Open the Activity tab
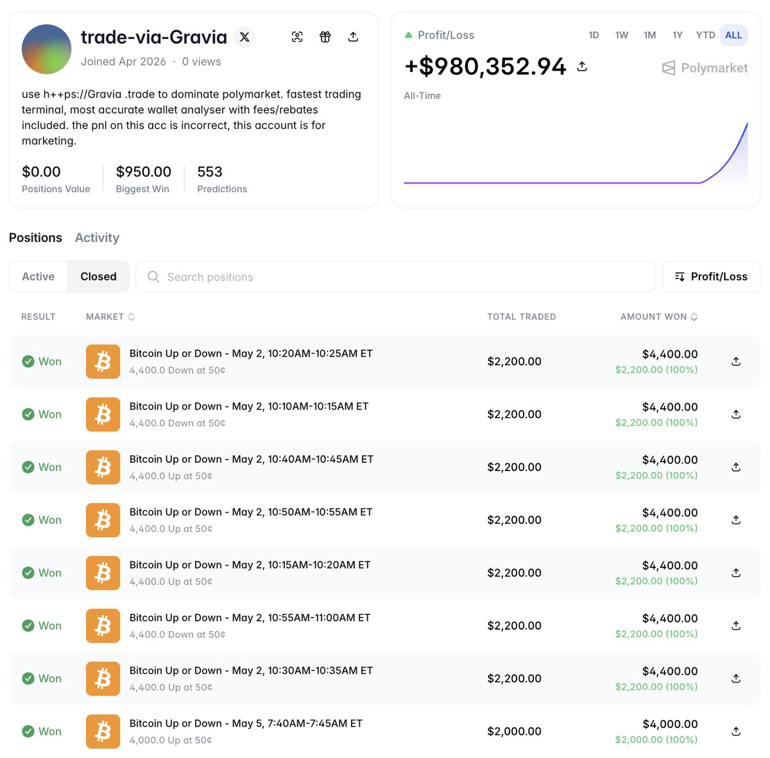 97,237
